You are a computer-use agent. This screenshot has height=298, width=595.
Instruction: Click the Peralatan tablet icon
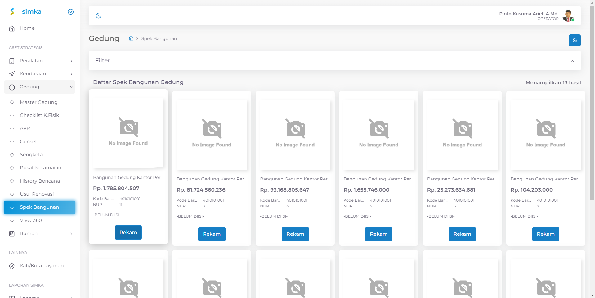click(12, 61)
